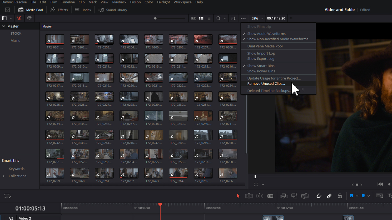Open clip 172_0240 thumbnail in media pool

click(203, 116)
